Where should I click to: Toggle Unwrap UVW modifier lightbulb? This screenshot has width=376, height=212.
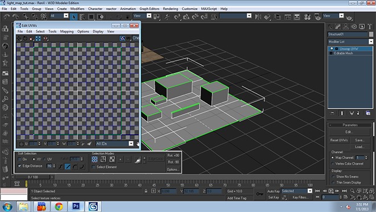tap(332, 48)
